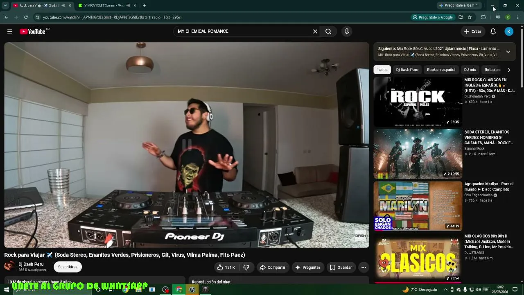Viewport: 524px width, 295px height.
Task: Open the Crear menu
Action: [472, 32]
